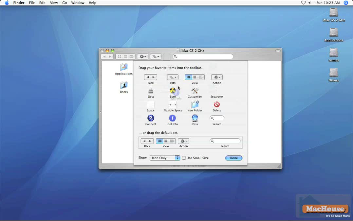353x221 pixels.
Task: Switch the window toolbar to column view
Action: click(x=132, y=57)
